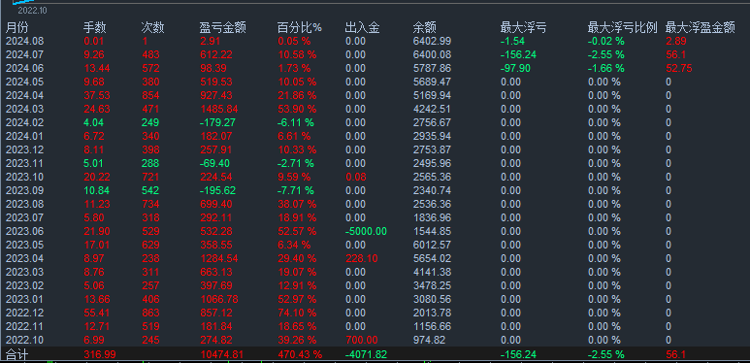Click the 余额 column header
Screen dimensions: 750x363
click(425, 28)
